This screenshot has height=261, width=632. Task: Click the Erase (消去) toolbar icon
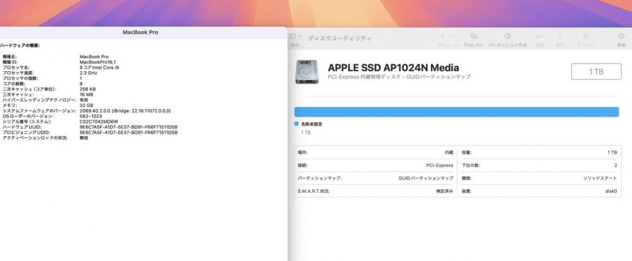539,36
